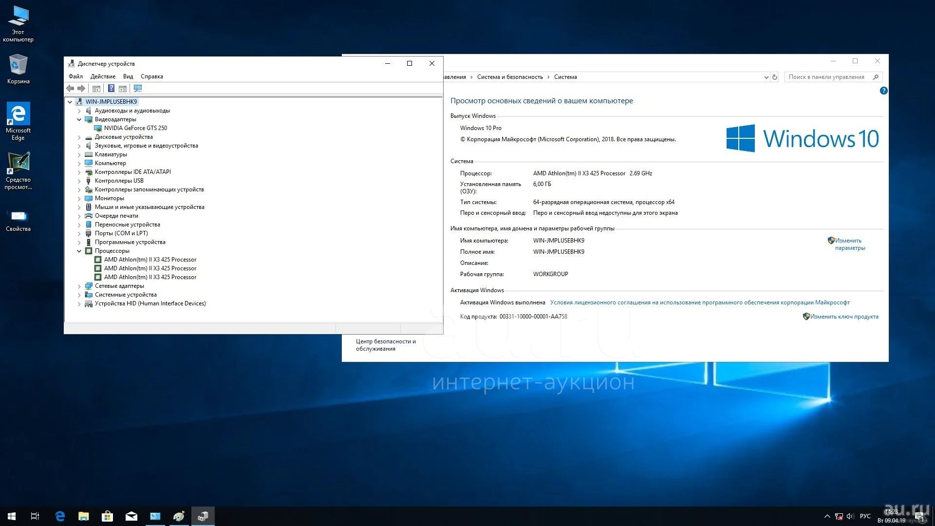Click the blue help icon in System window
This screenshot has height=526, width=935.
click(884, 91)
